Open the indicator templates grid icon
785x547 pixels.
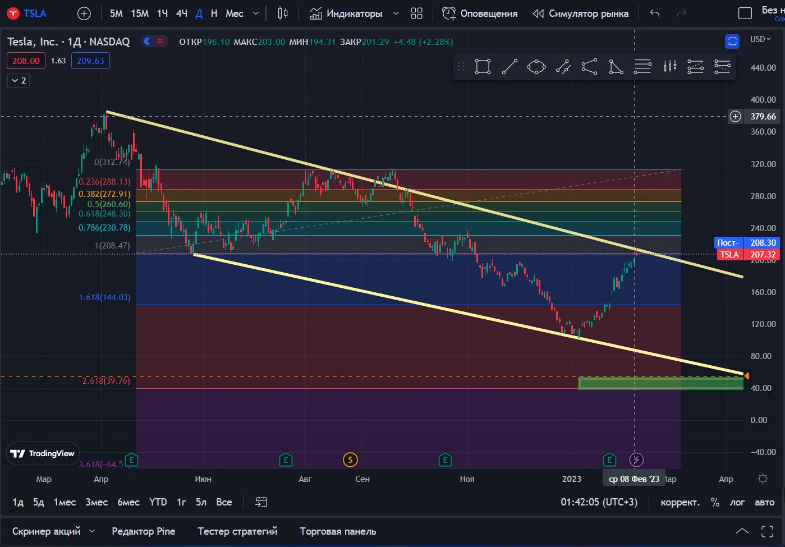pyautogui.click(x=416, y=13)
